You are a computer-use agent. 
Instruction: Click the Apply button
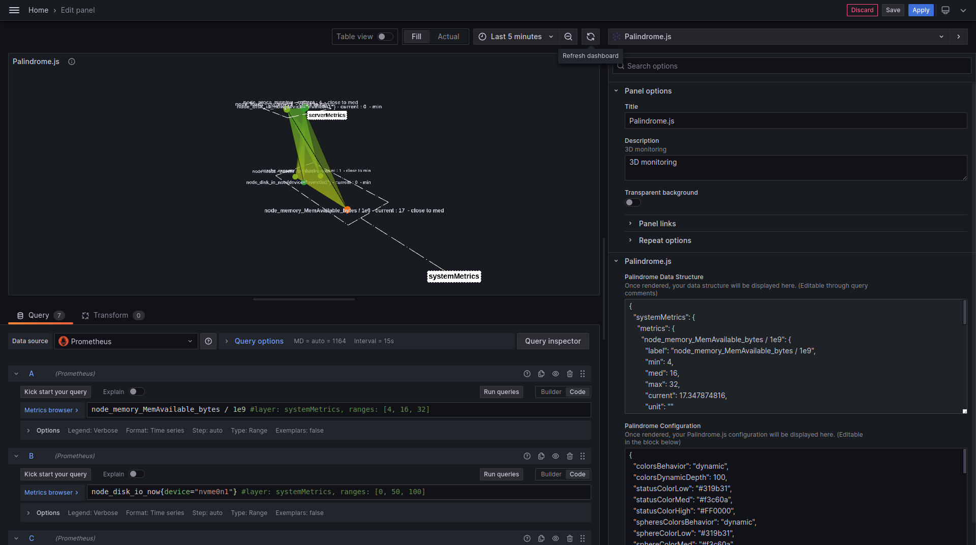921,10
